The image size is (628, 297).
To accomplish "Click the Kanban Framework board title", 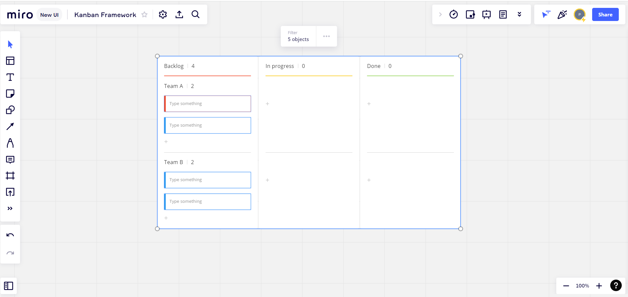I will coord(105,15).
